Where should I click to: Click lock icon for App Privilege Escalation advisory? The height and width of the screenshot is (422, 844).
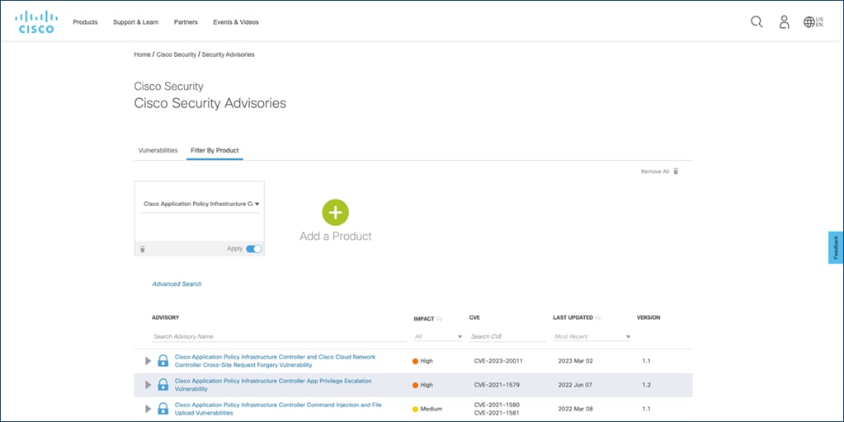pyautogui.click(x=163, y=385)
